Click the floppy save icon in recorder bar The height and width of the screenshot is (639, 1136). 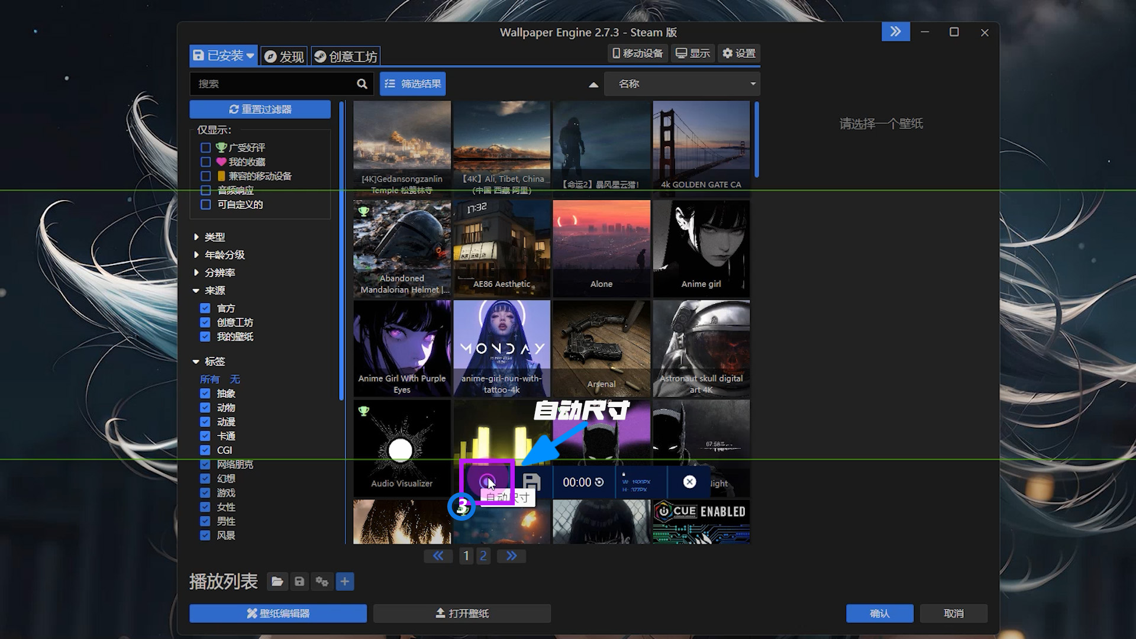pos(532,482)
